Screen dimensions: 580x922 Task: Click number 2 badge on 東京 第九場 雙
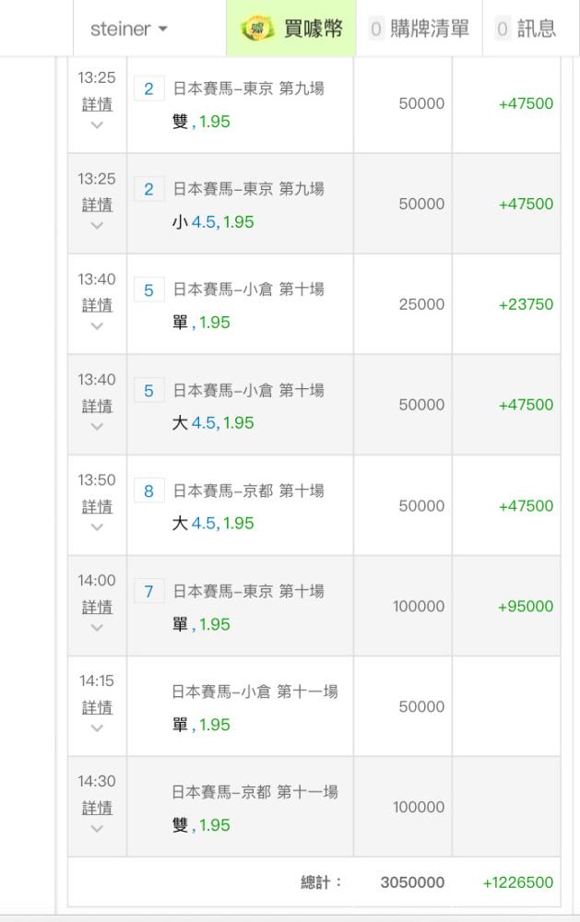(x=148, y=89)
